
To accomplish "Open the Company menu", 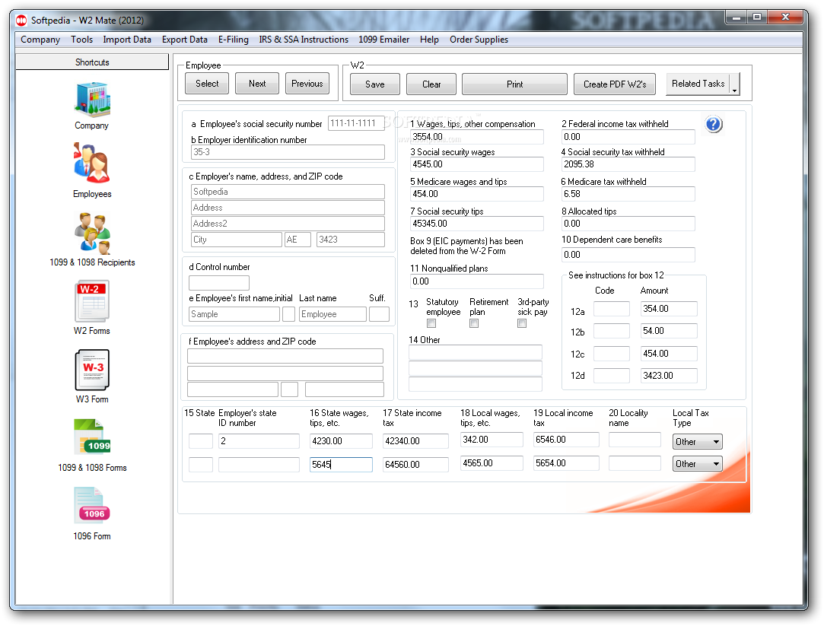I will (x=40, y=40).
